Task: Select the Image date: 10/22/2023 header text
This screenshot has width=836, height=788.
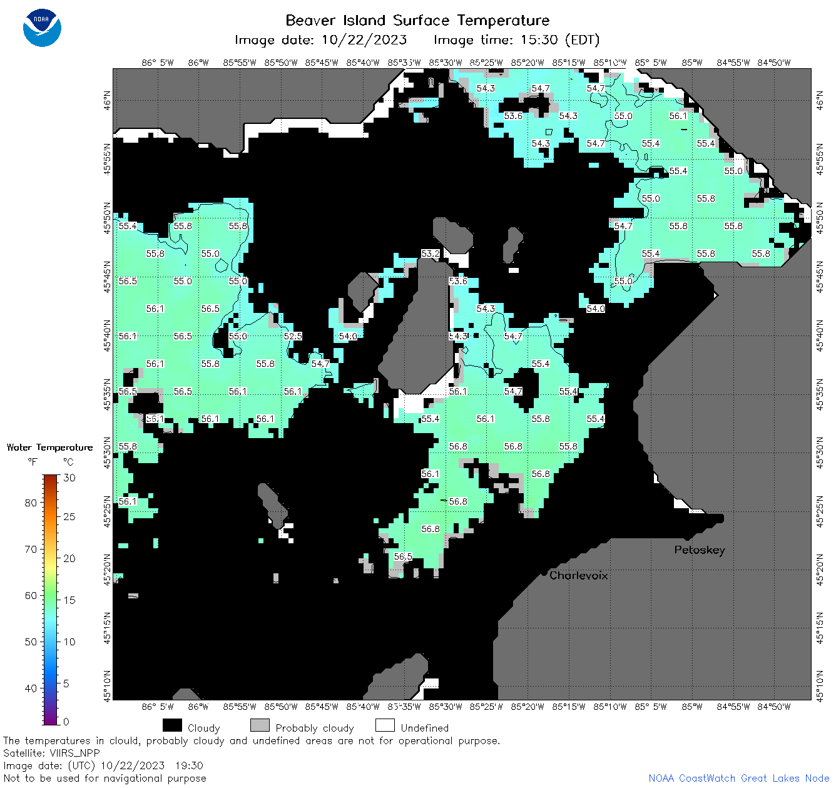Action: click(x=320, y=40)
